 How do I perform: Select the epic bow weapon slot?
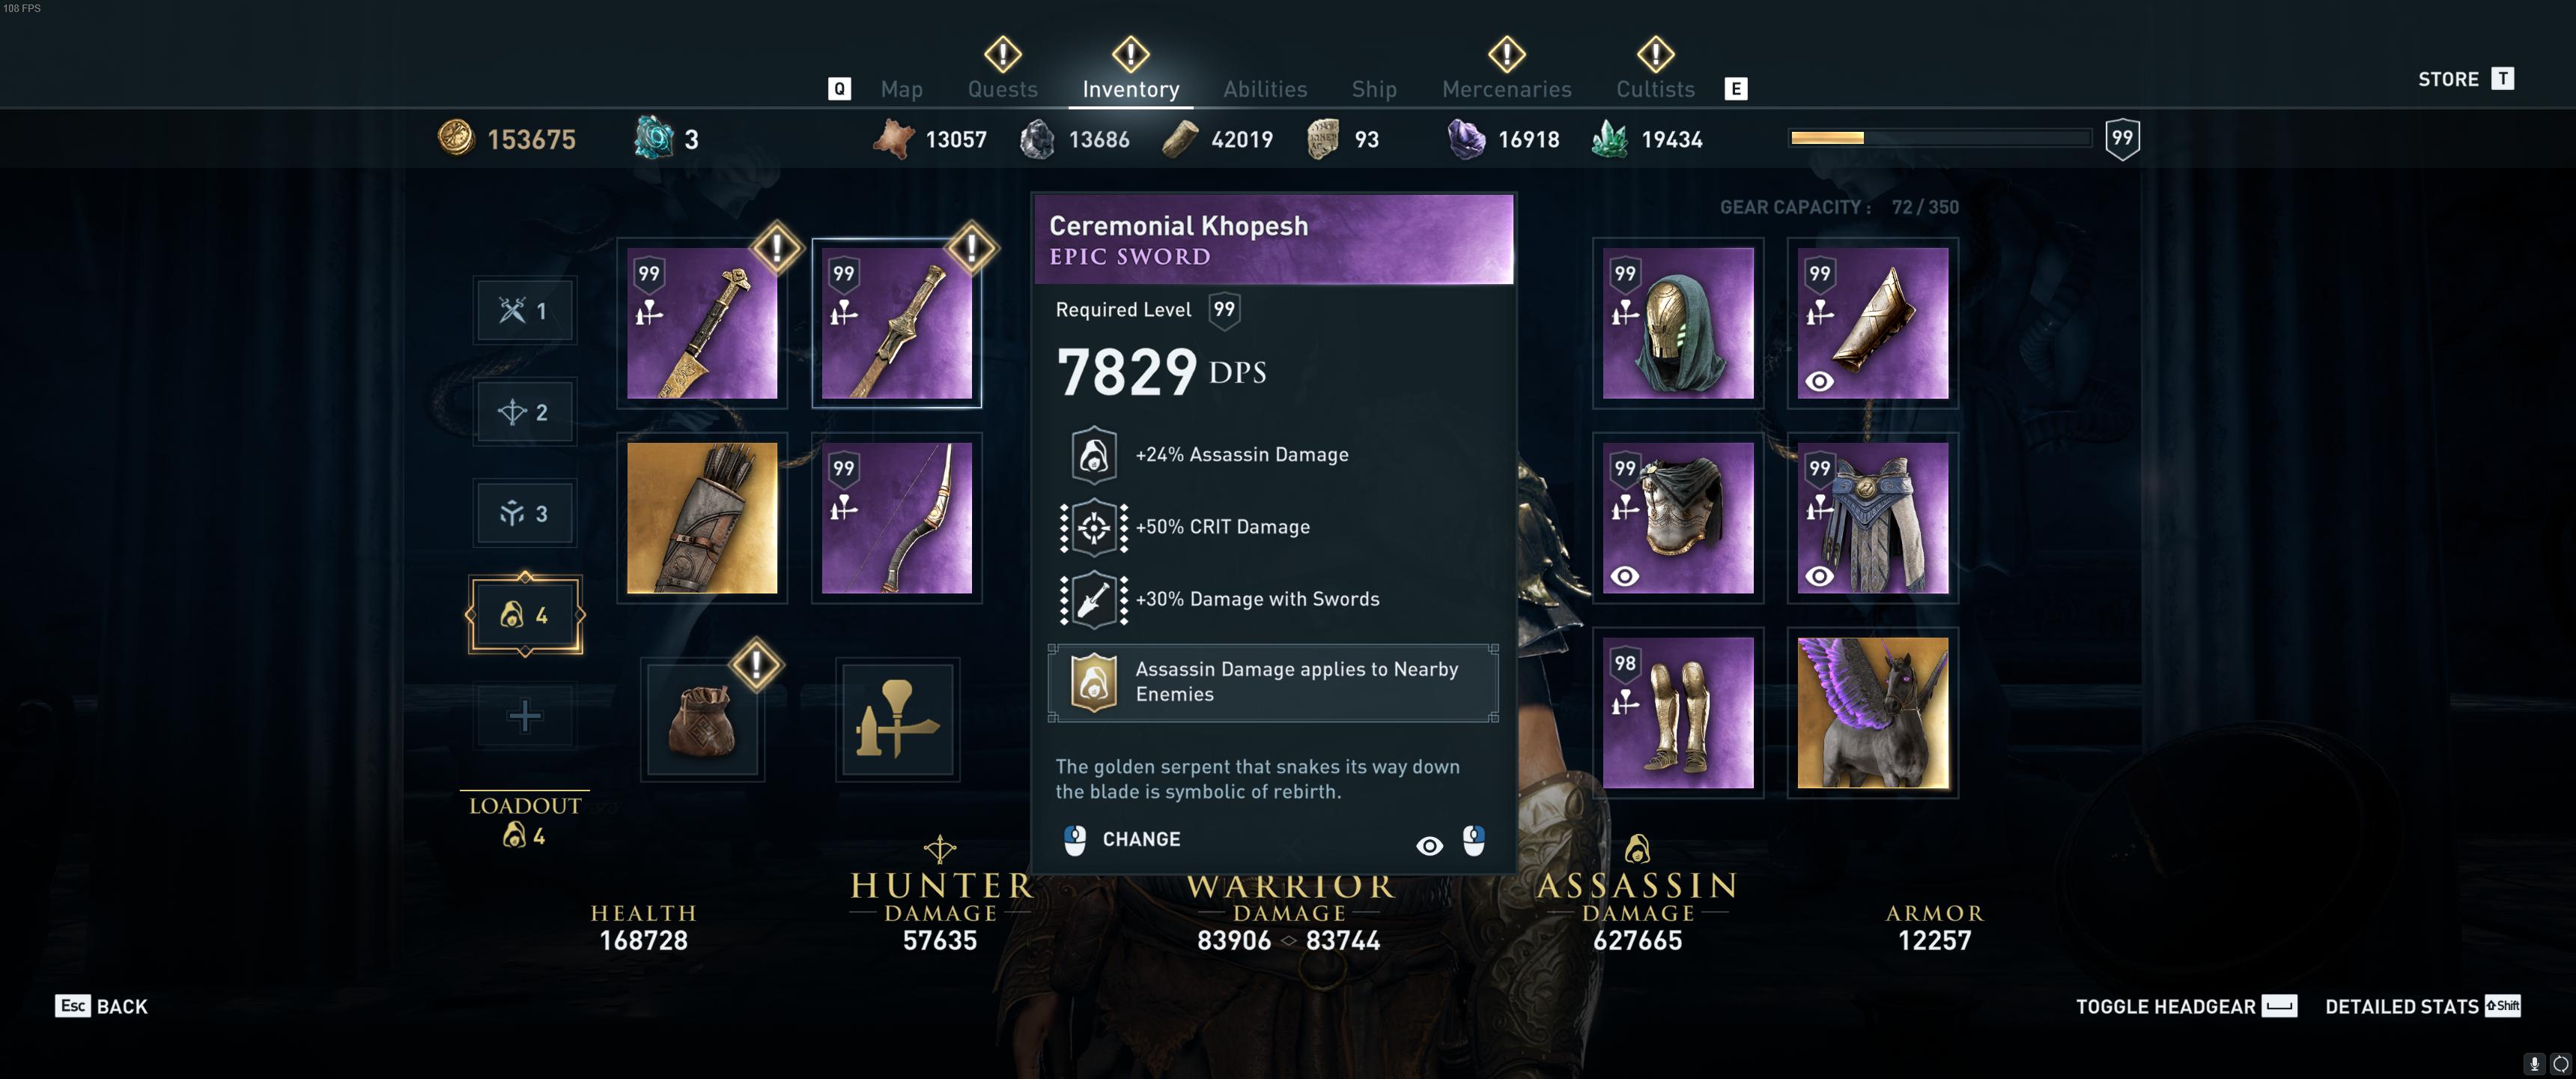coord(896,518)
